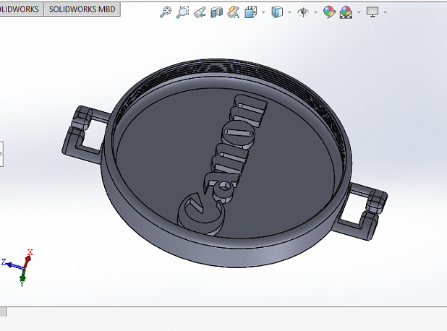This screenshot has height=331, width=447.
Task: Toggle Dynamic Annotation Views
Action: tap(233, 12)
